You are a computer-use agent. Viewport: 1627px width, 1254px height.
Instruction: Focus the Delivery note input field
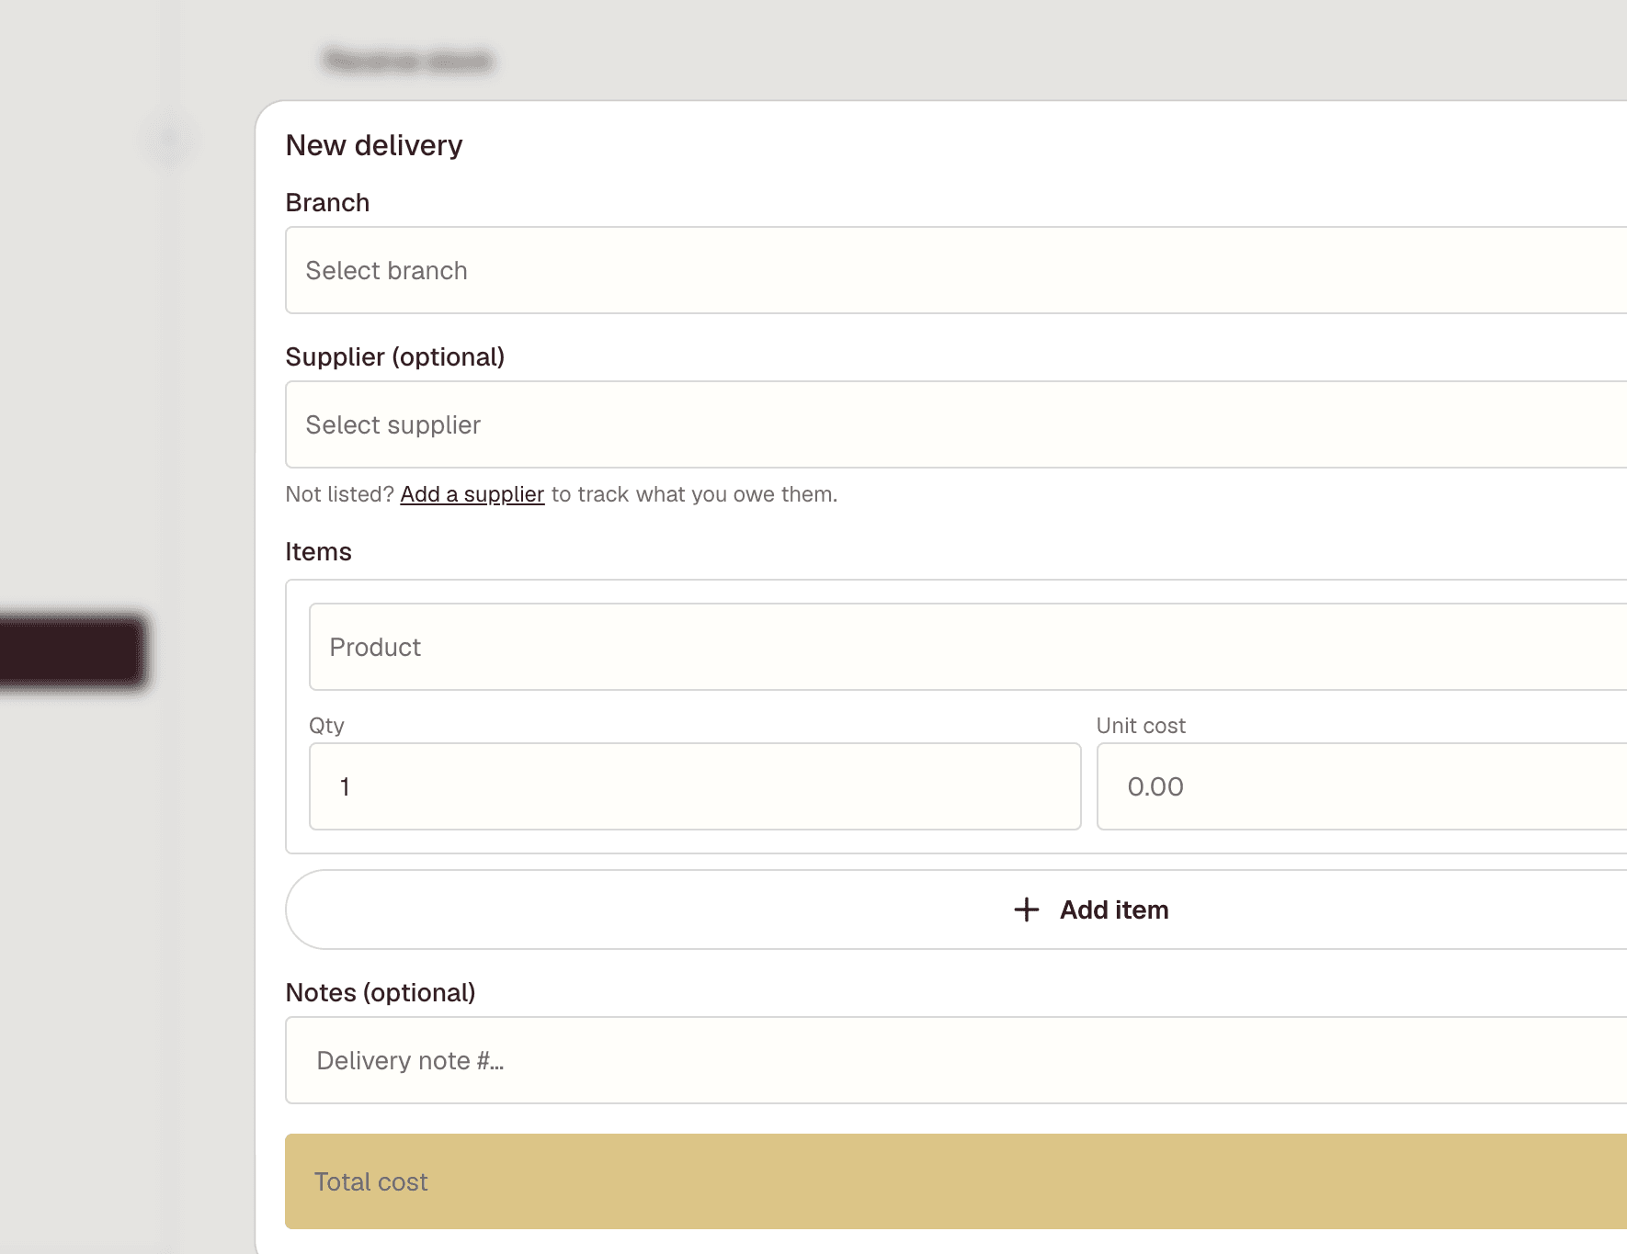pyautogui.click(x=956, y=1060)
